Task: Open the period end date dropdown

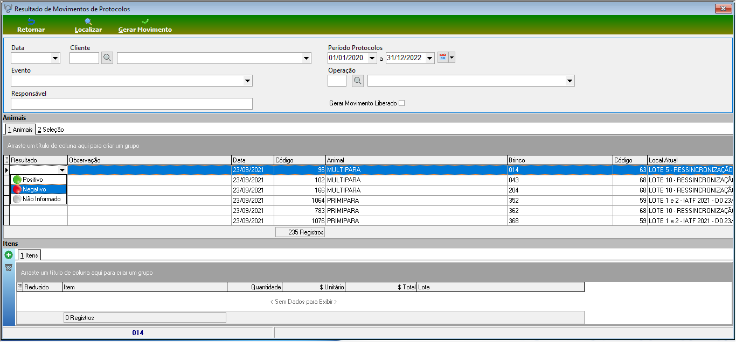Action: pos(429,58)
